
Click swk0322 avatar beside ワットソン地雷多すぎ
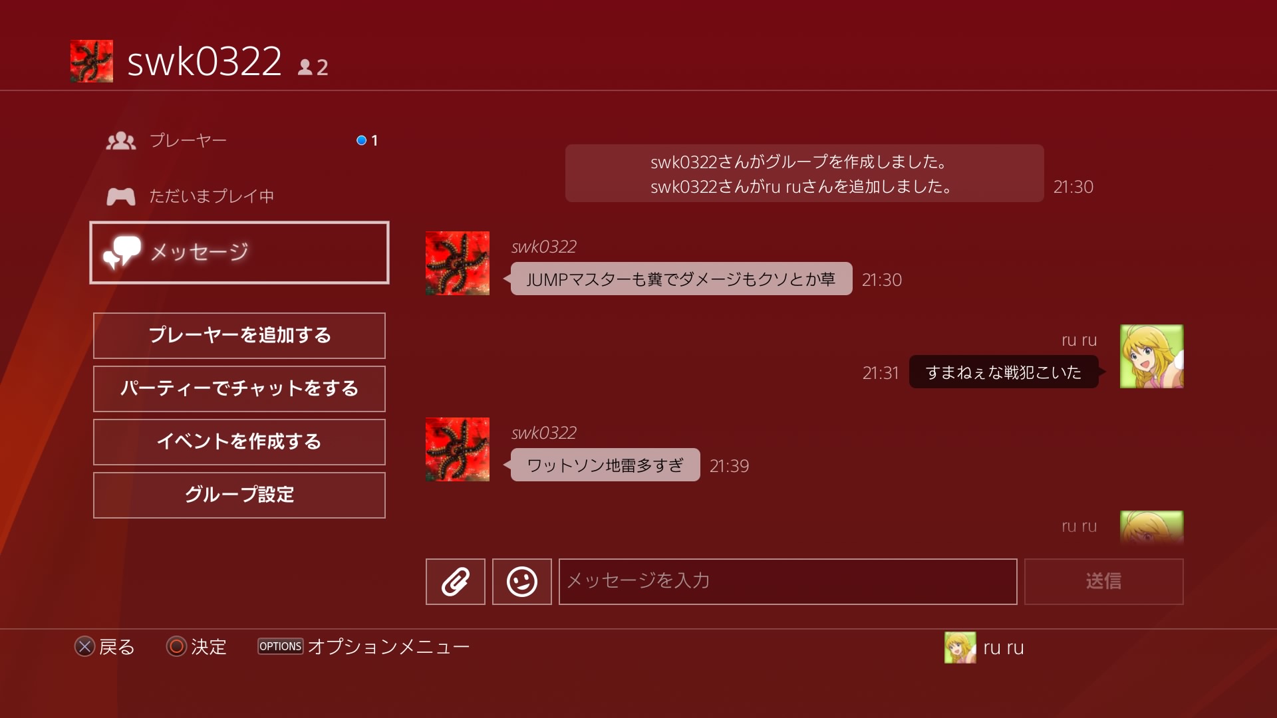pyautogui.click(x=458, y=449)
